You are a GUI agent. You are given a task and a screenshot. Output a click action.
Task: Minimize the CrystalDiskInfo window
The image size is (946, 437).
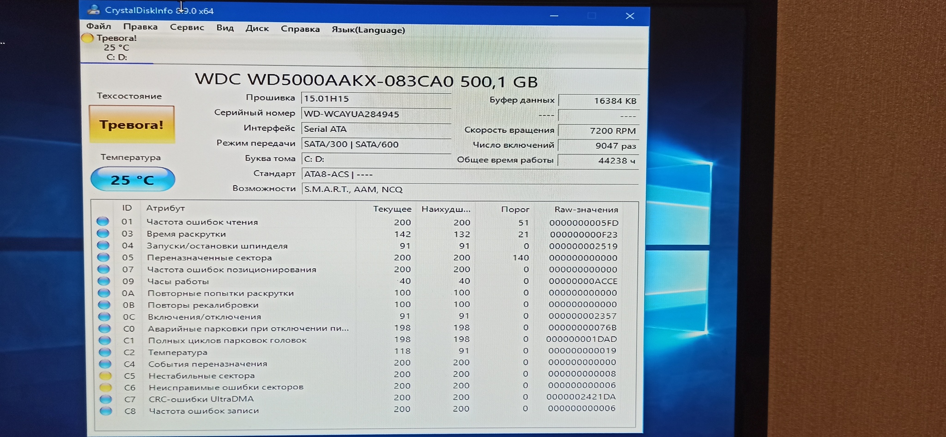[554, 16]
